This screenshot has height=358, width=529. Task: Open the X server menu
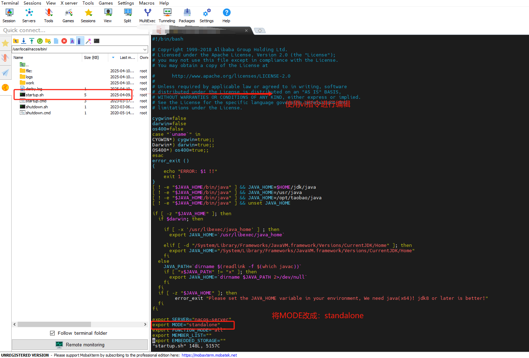click(x=69, y=3)
